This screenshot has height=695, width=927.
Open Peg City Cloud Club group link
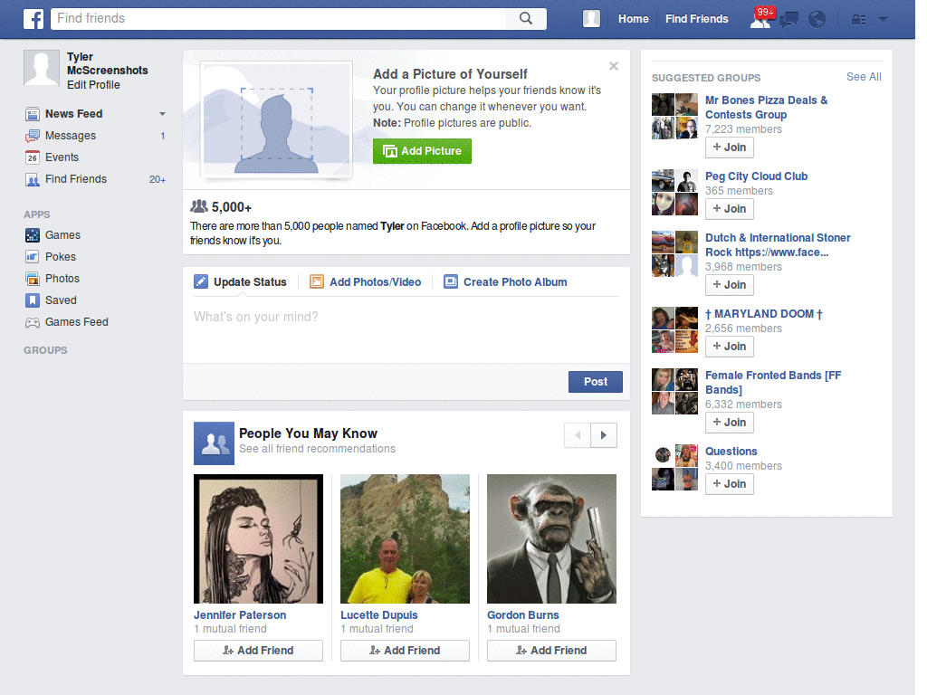click(x=756, y=176)
